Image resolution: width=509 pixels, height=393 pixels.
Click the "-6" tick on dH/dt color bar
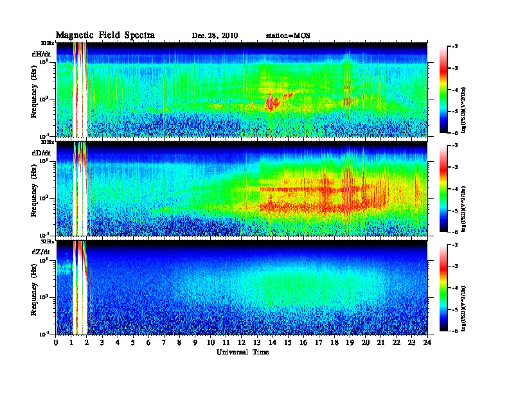point(455,133)
